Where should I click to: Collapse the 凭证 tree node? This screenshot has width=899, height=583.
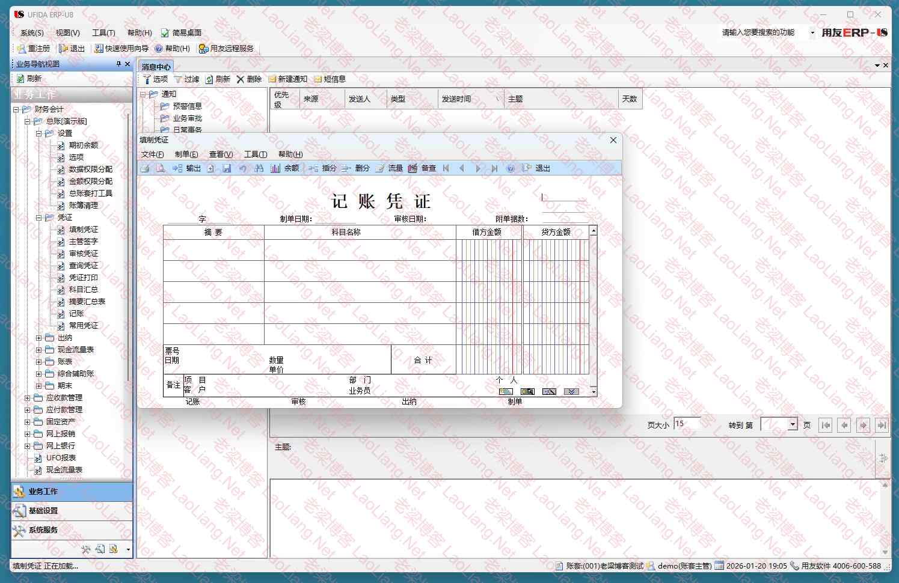[x=38, y=218]
